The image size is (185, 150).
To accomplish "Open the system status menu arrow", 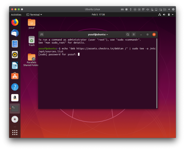I will [173, 15].
